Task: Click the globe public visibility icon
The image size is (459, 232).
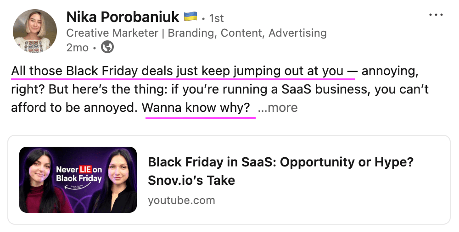Action: point(107,47)
